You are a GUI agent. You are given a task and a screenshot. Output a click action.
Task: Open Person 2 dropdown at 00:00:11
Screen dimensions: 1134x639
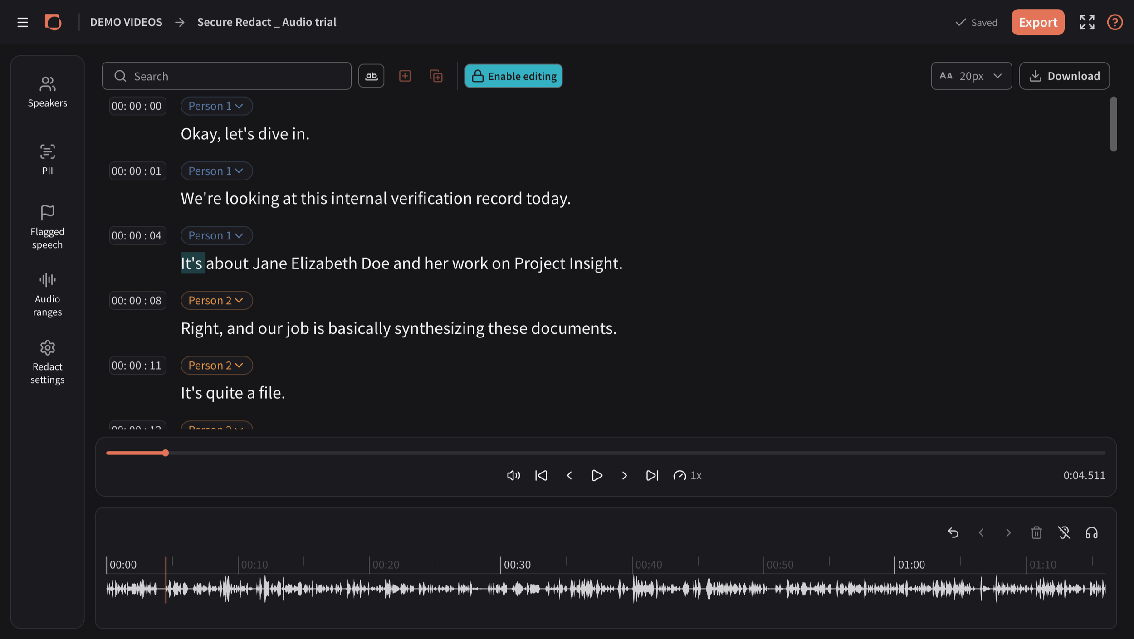216,365
